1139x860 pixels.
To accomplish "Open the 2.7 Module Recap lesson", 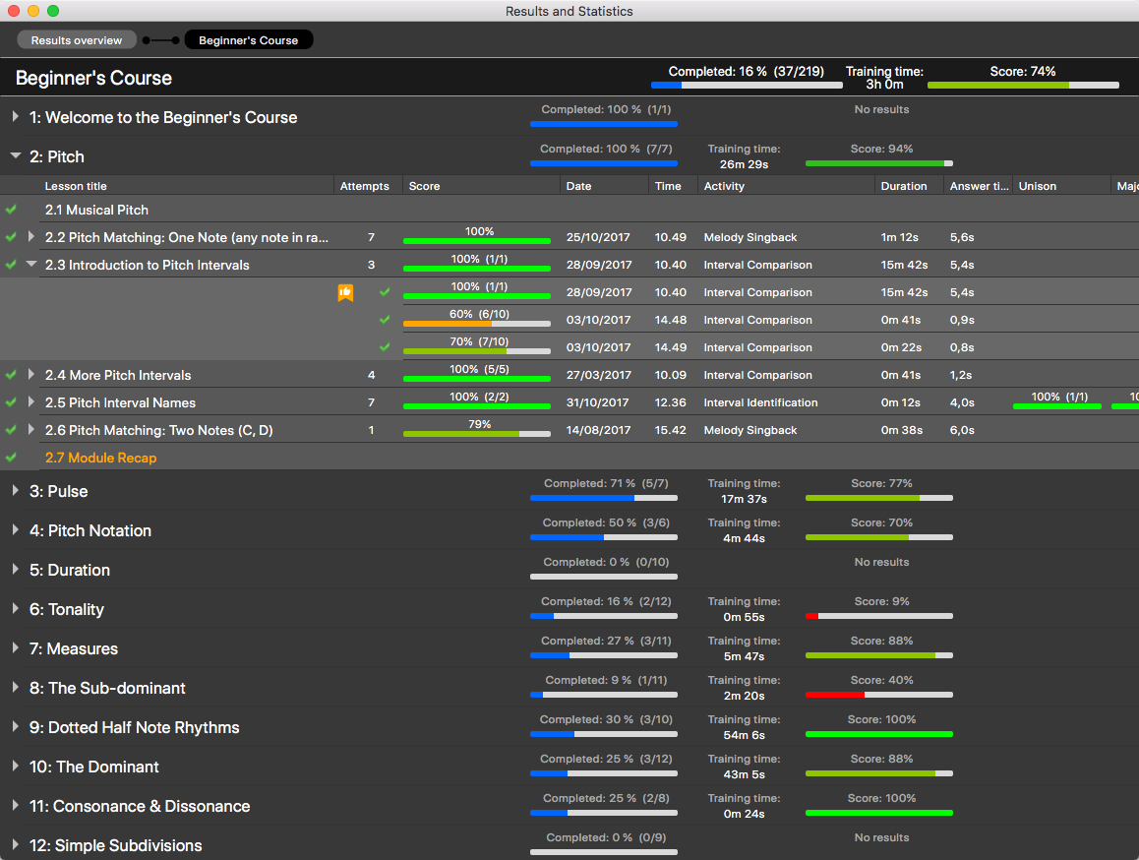I will [101, 458].
